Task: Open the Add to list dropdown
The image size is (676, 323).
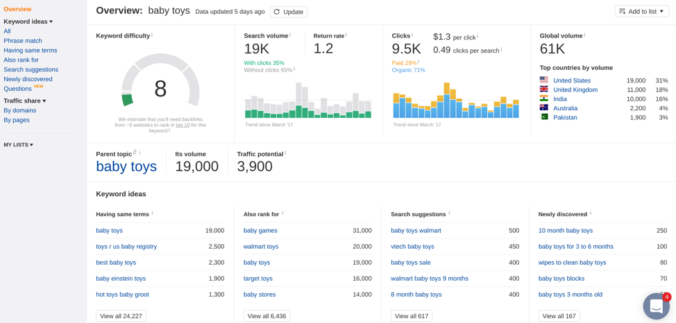Action: click(641, 12)
